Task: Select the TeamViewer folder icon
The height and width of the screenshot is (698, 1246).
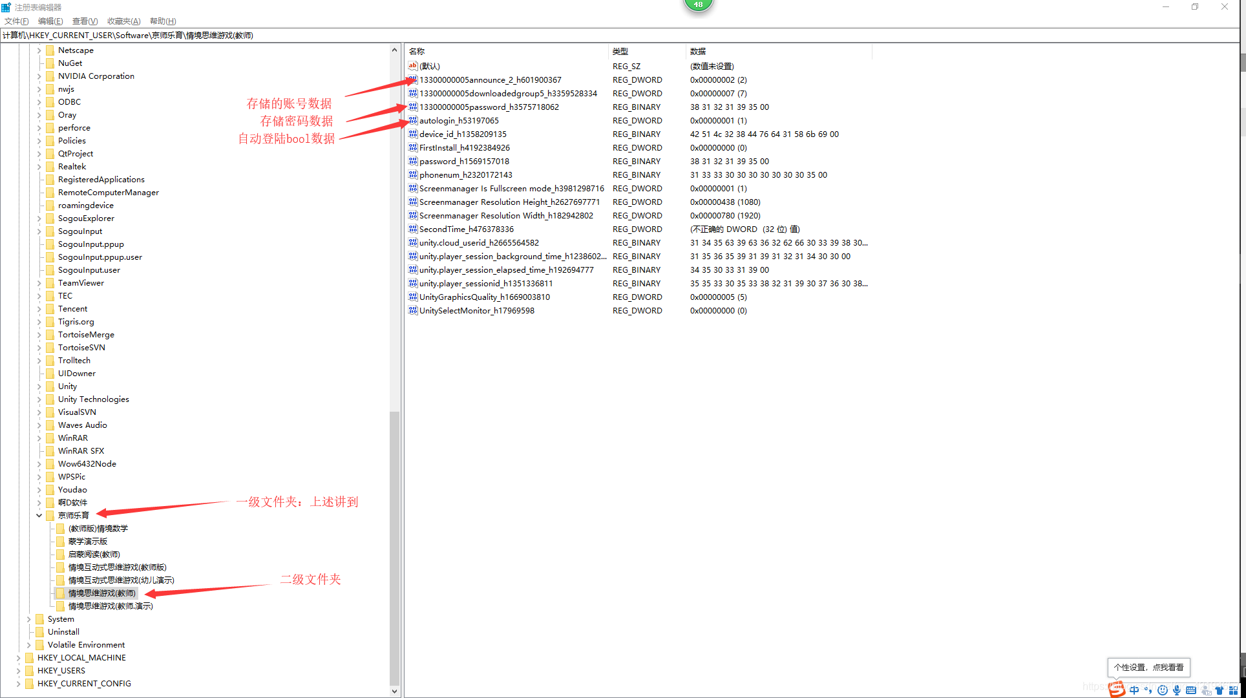Action: pyautogui.click(x=50, y=283)
